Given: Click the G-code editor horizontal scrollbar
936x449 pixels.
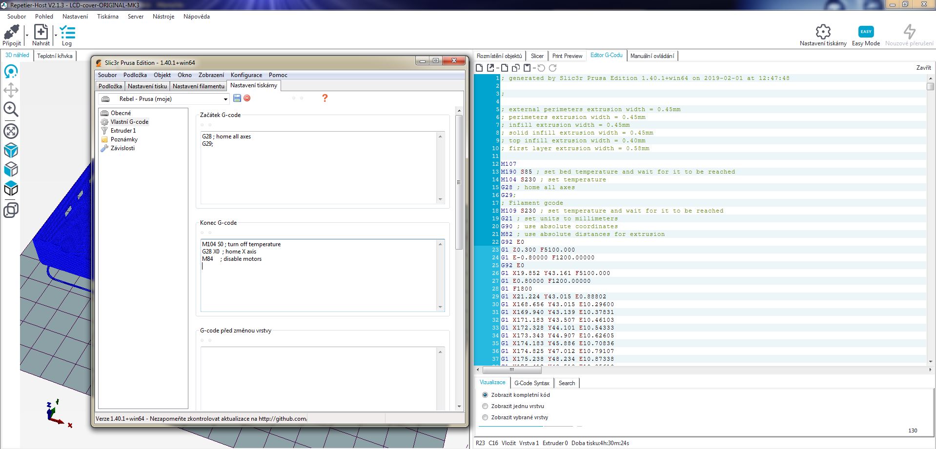Looking at the screenshot, I should click(511, 370).
